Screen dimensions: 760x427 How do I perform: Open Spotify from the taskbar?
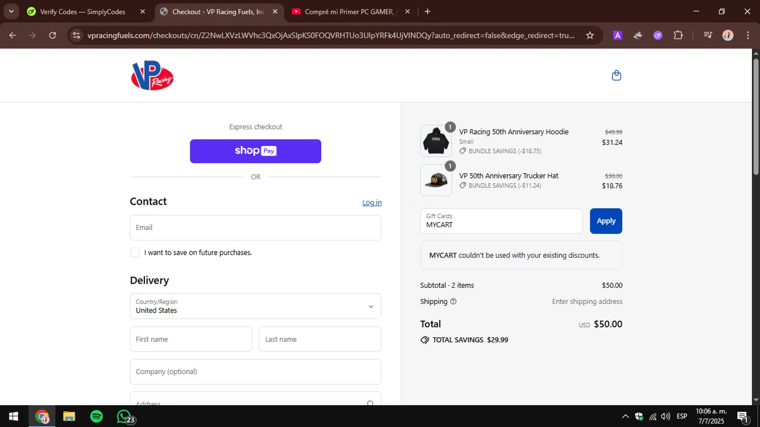tap(96, 416)
